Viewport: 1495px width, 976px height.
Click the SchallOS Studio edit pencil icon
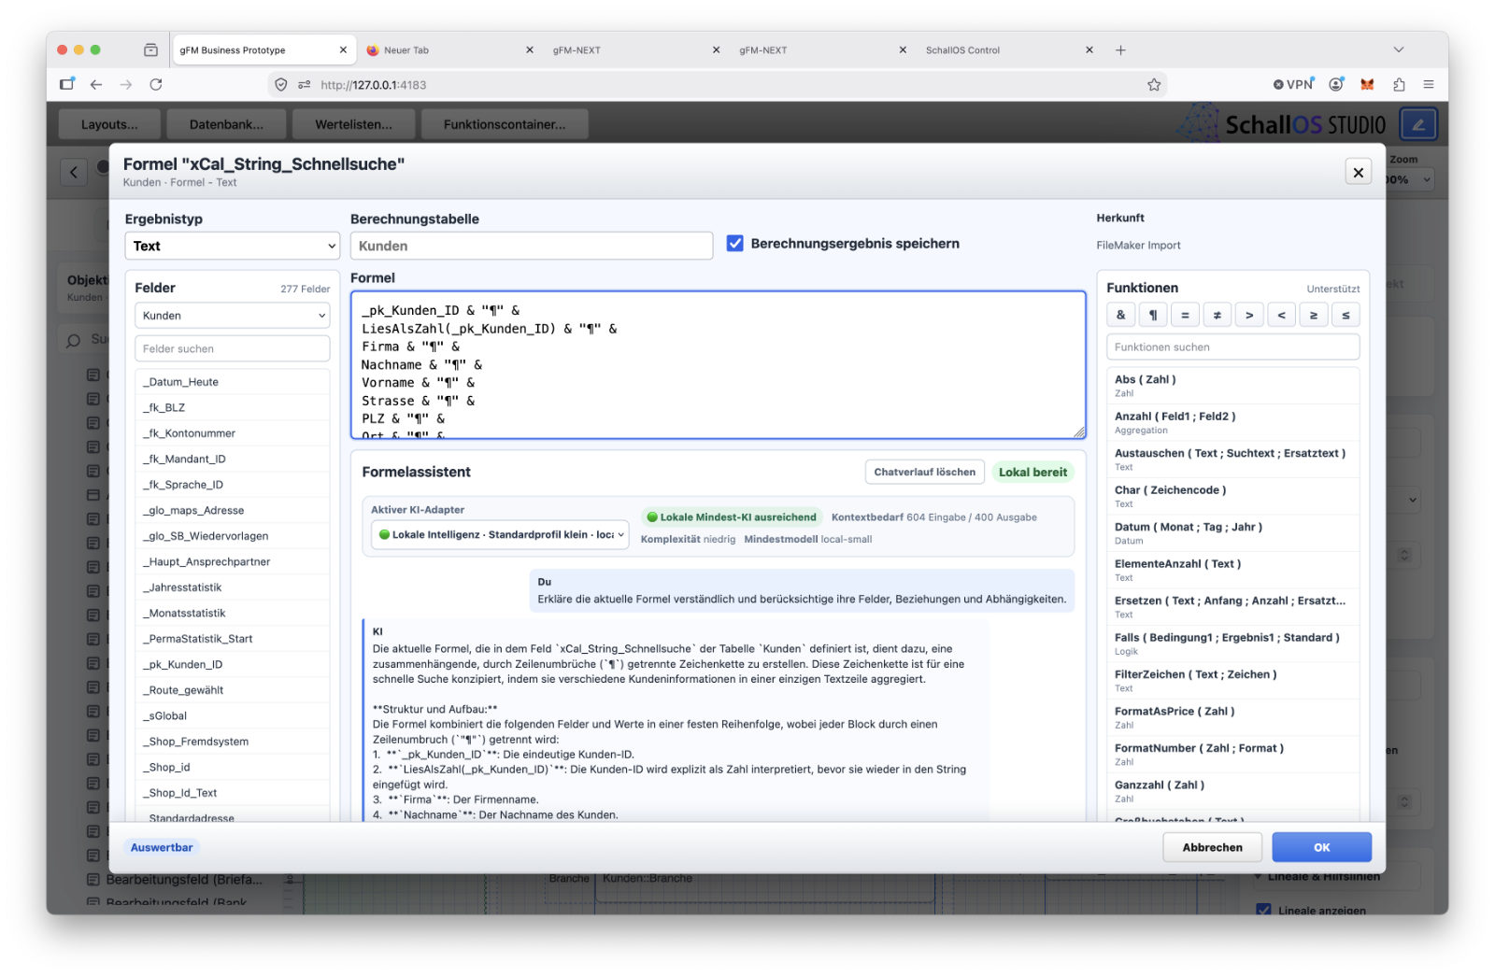(1417, 124)
